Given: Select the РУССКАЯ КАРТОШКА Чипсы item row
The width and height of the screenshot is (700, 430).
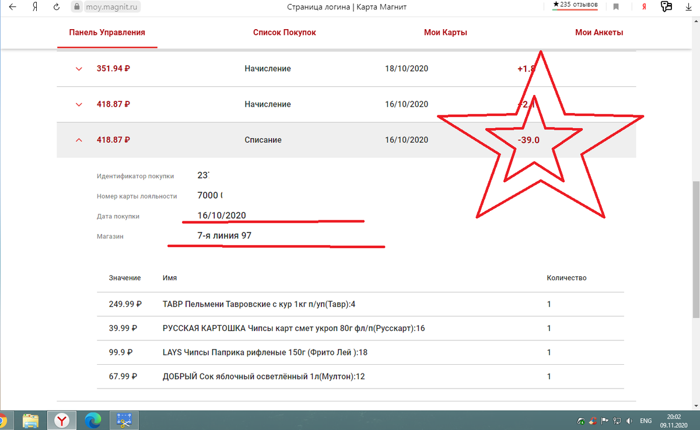Looking at the screenshot, I should click(360, 328).
